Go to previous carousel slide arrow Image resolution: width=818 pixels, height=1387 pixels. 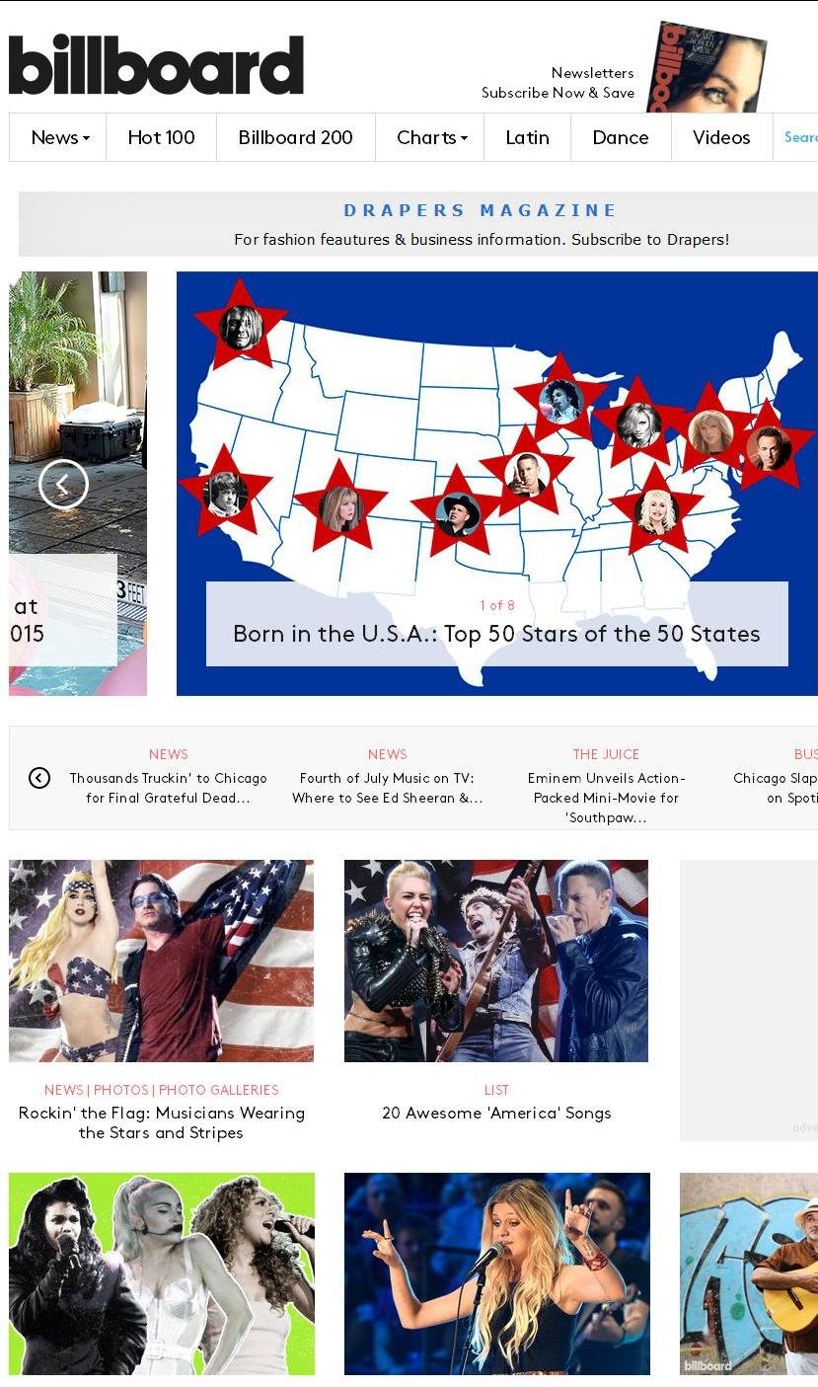tap(63, 485)
